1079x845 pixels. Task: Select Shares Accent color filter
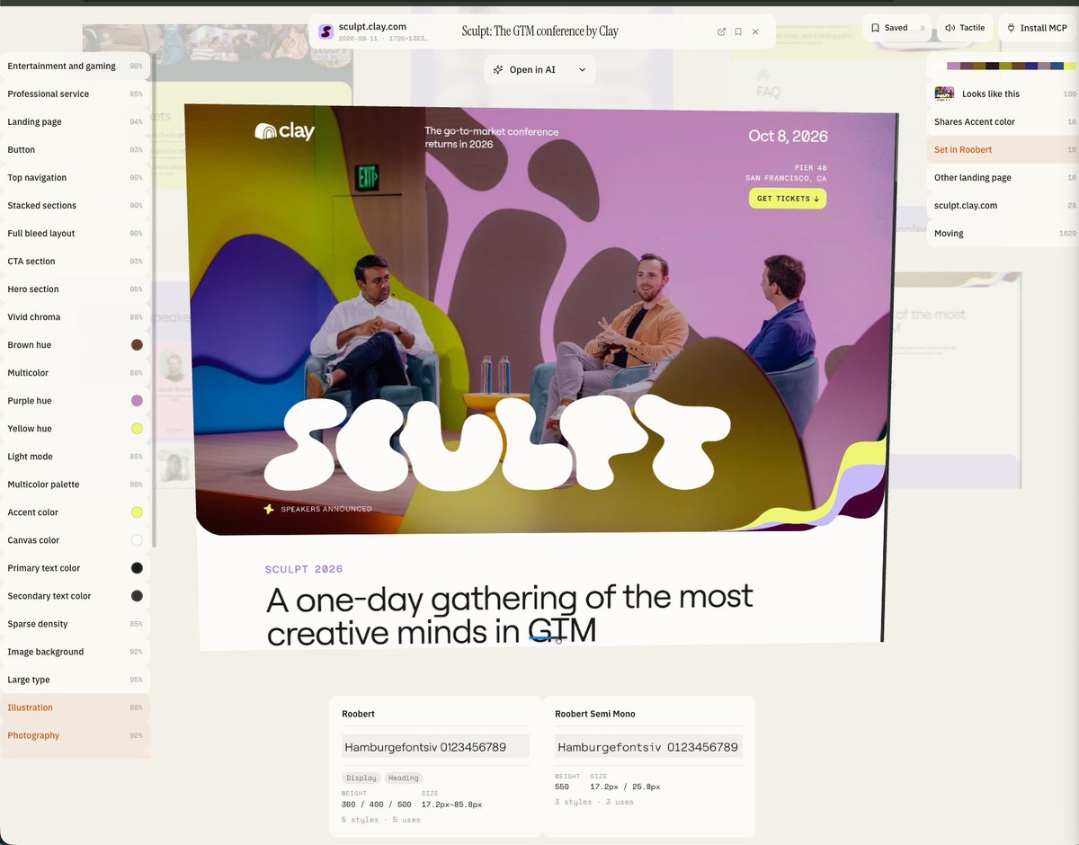[1003, 122]
